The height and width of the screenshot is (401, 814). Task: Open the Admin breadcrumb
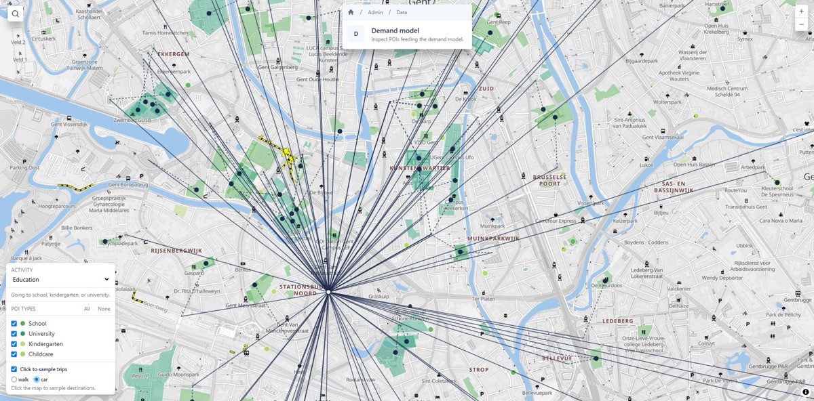tap(375, 12)
